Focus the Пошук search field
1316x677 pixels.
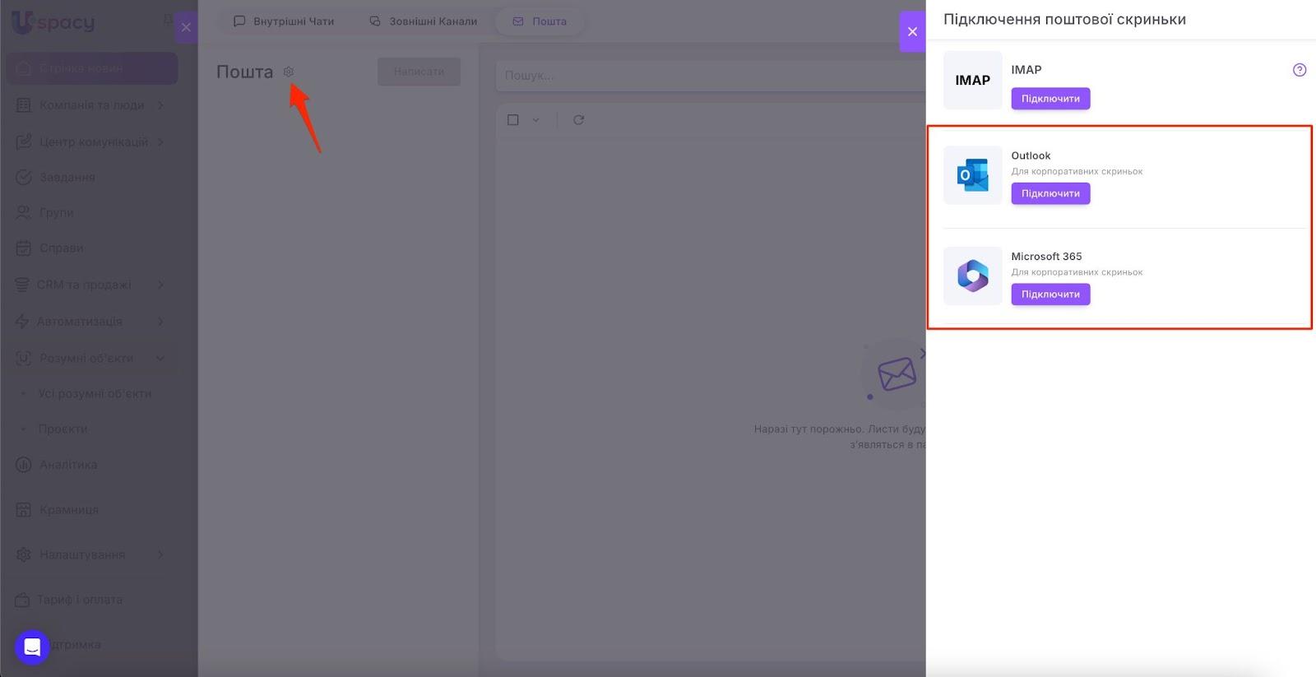coord(711,75)
